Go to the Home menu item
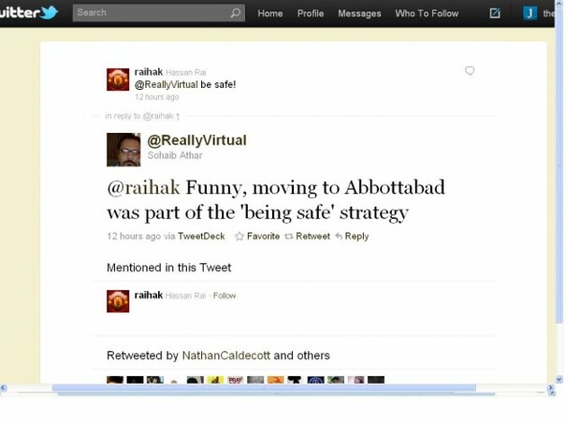 pos(270,13)
